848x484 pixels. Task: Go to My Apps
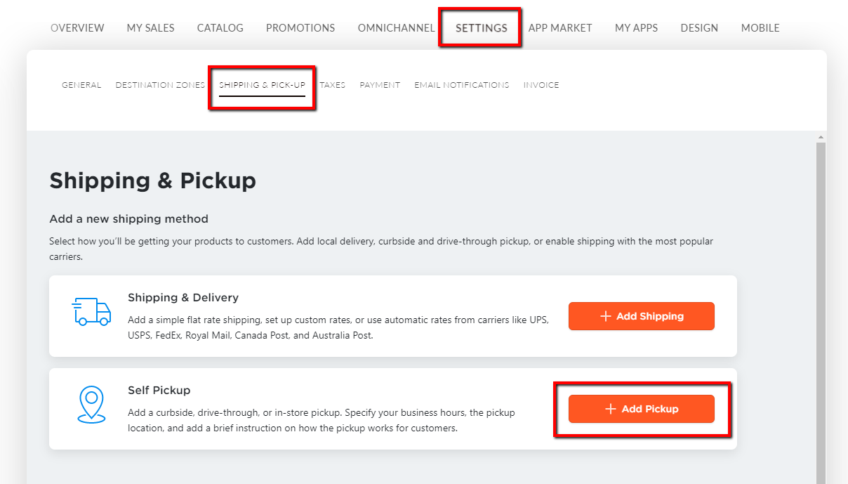pyautogui.click(x=636, y=28)
